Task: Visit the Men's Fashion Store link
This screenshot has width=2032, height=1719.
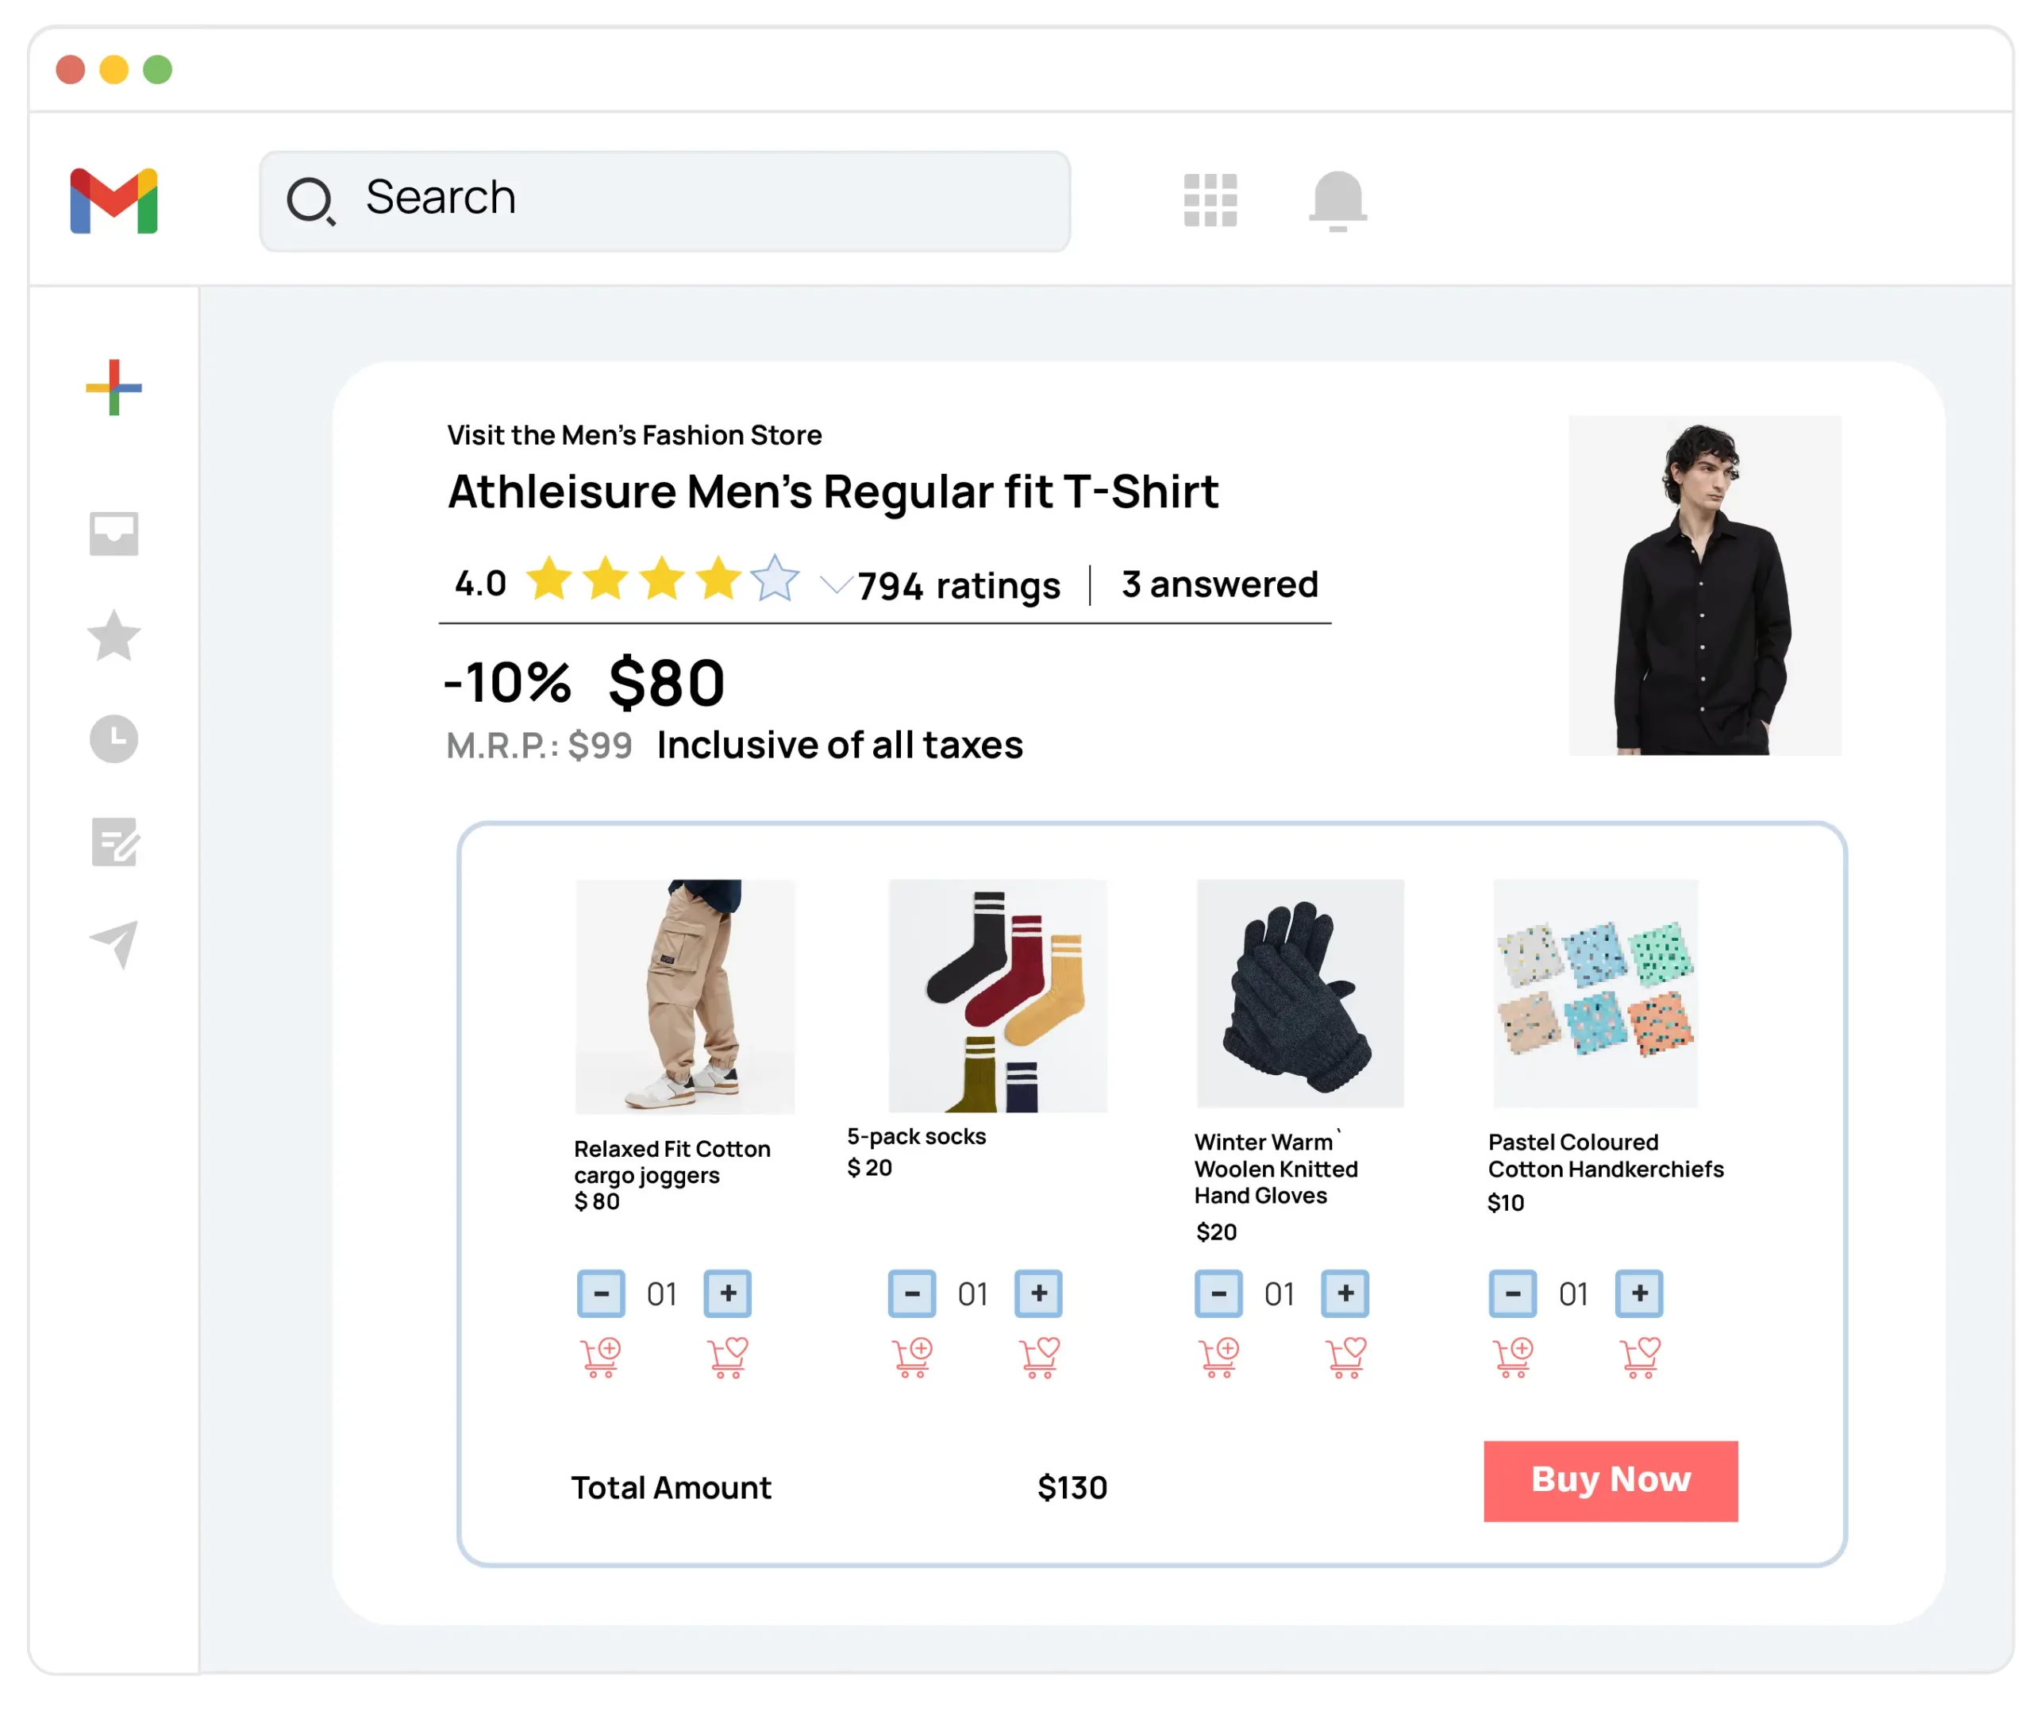Action: [634, 434]
